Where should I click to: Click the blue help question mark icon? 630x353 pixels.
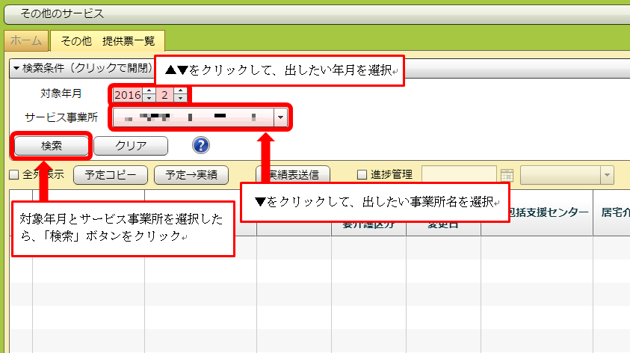[200, 145]
